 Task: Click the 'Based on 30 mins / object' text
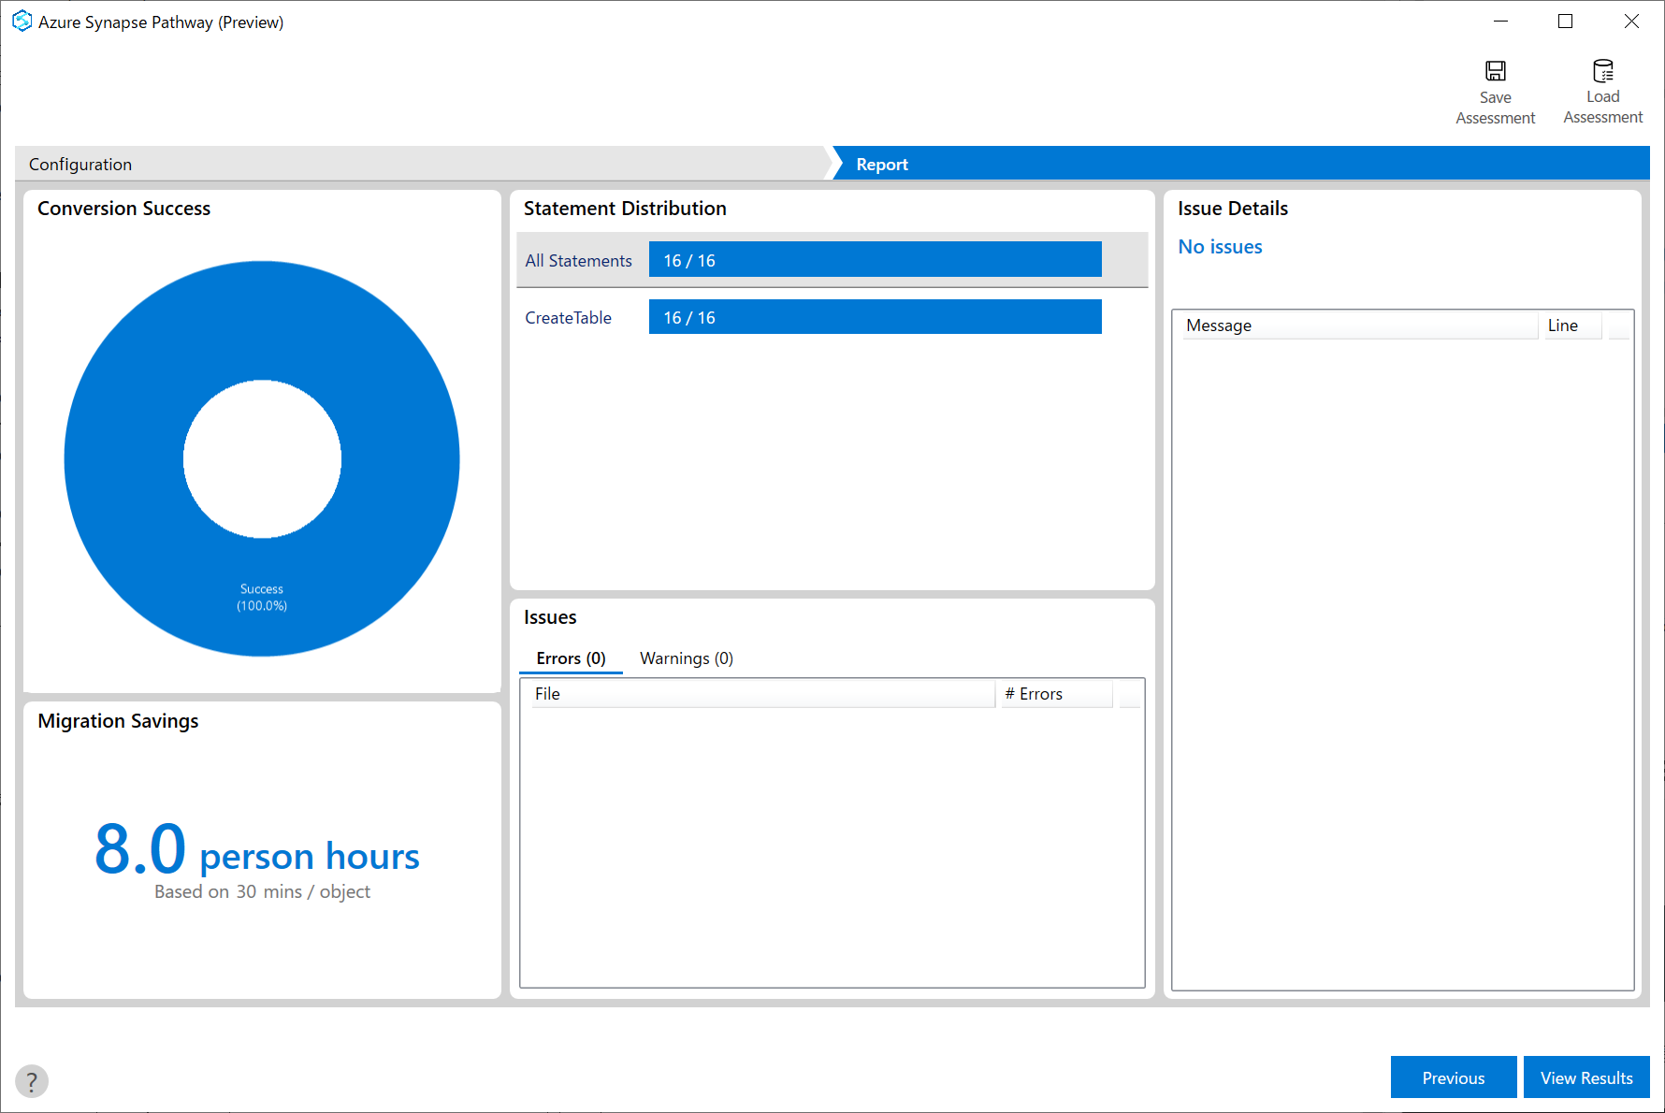click(262, 892)
